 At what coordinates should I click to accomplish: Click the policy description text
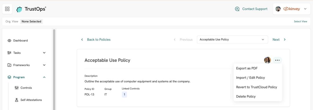pos(137,81)
